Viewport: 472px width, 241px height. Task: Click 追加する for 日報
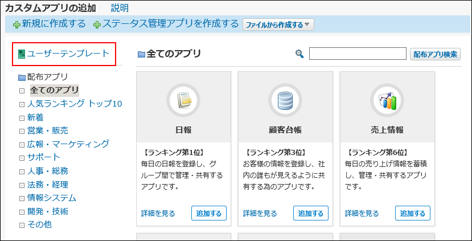209,214
